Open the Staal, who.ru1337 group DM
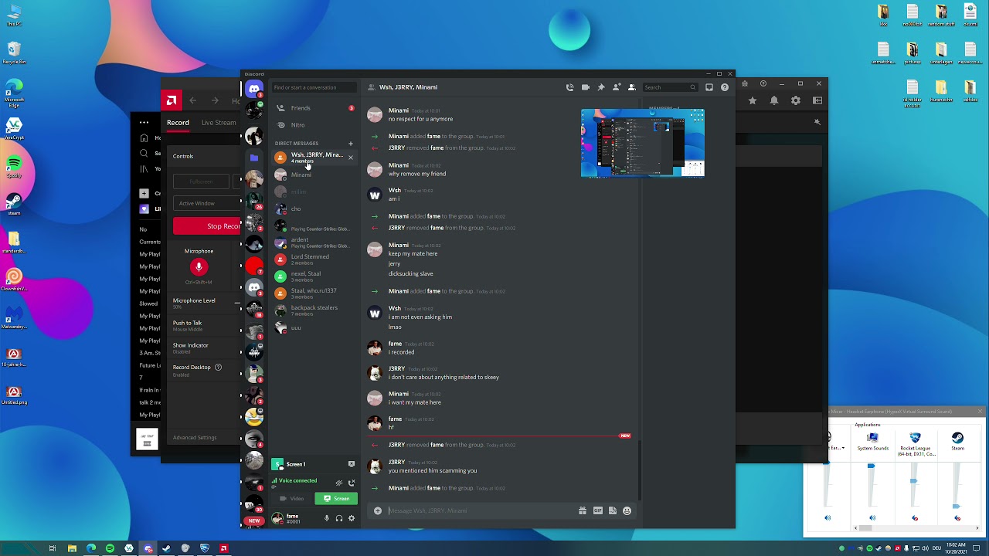This screenshot has width=989, height=556. tap(314, 293)
